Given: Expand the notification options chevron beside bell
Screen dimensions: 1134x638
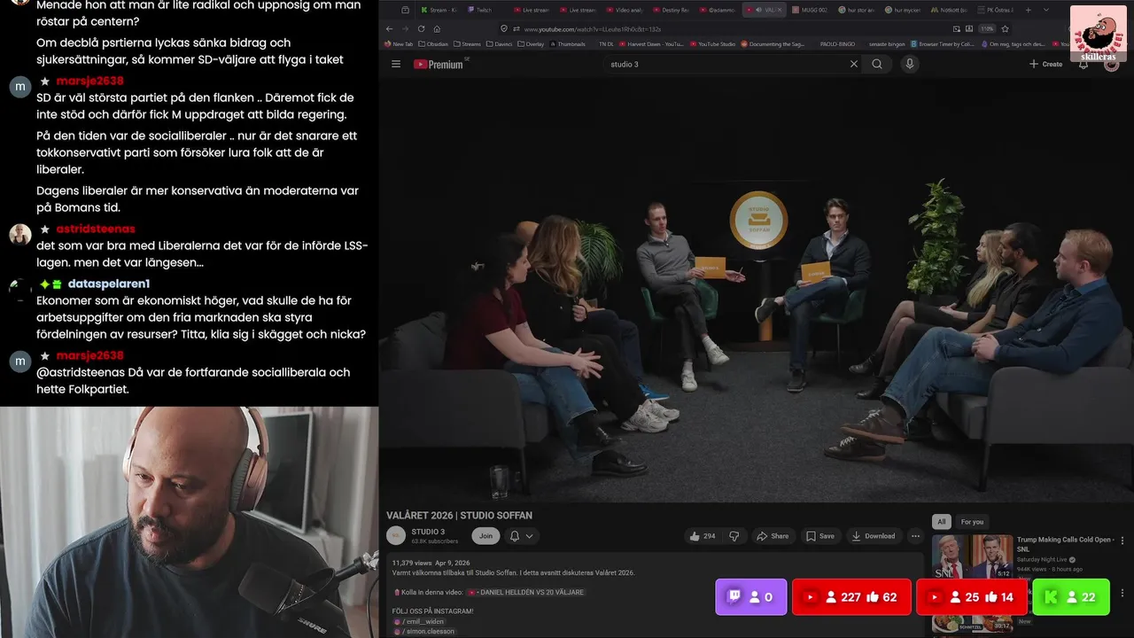Looking at the screenshot, I should tap(530, 536).
